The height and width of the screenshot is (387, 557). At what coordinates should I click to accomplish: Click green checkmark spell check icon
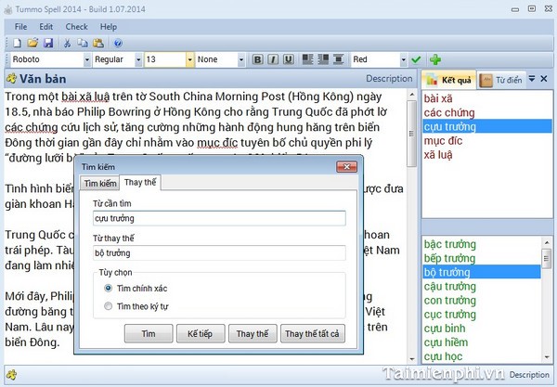tap(416, 59)
